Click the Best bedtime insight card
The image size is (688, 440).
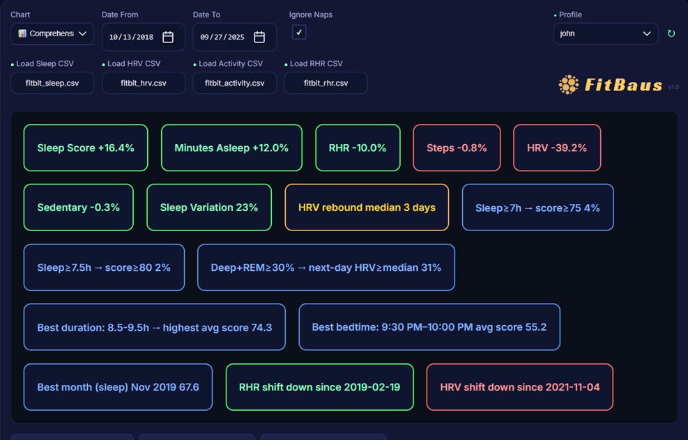pyautogui.click(x=429, y=327)
